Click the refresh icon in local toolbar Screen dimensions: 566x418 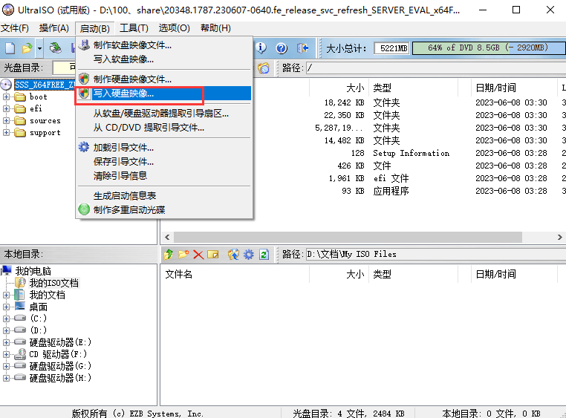click(264, 255)
